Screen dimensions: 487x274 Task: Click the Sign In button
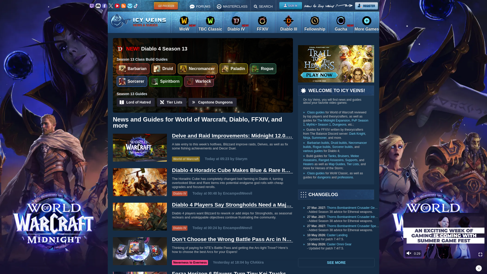click(291, 6)
